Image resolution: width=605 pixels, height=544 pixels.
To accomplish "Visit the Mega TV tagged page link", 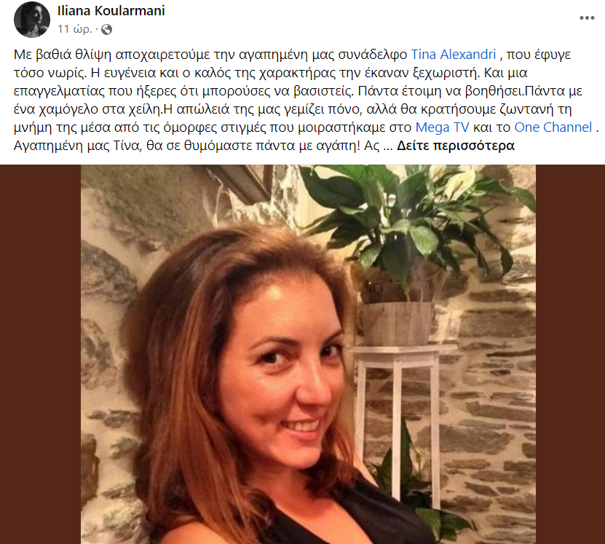I will pos(442,127).
